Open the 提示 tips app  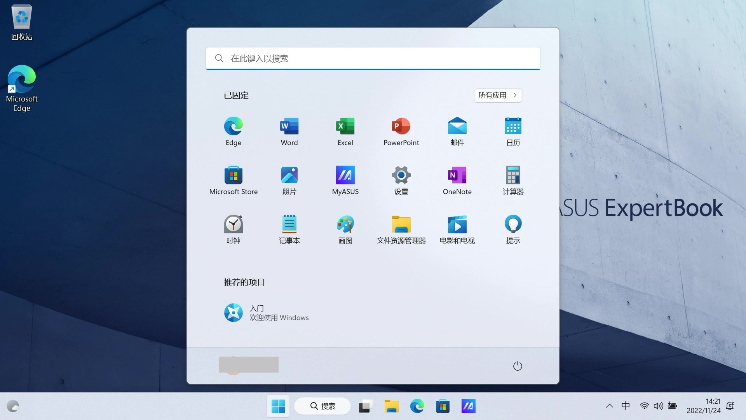(513, 229)
